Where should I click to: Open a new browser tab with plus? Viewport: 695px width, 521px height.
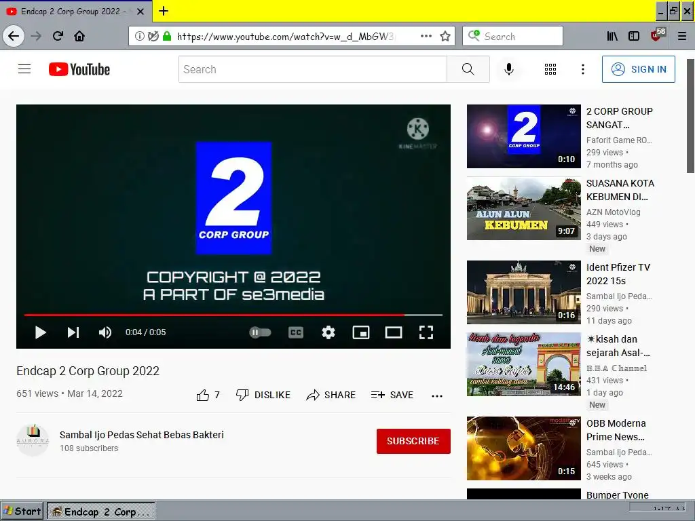point(163,11)
